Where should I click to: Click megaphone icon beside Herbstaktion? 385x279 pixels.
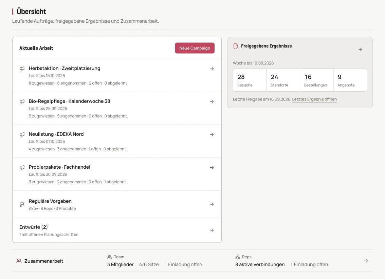(x=22, y=69)
